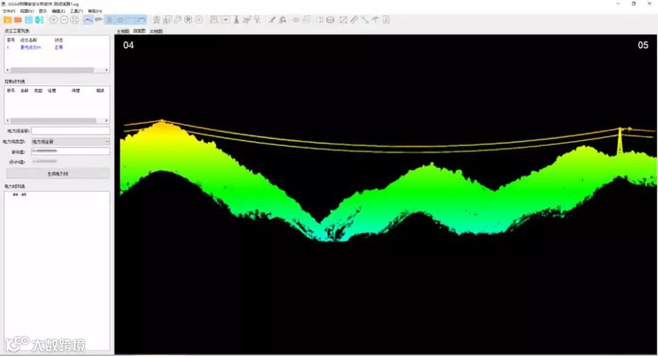This screenshot has width=658, height=357.
Task: Click the tower 04 label in viewport
Action: click(129, 45)
